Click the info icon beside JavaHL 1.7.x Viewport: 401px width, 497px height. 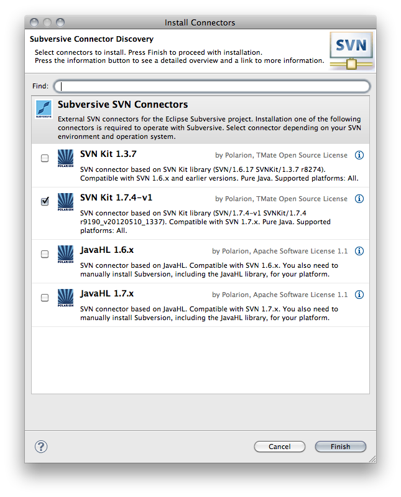click(359, 295)
